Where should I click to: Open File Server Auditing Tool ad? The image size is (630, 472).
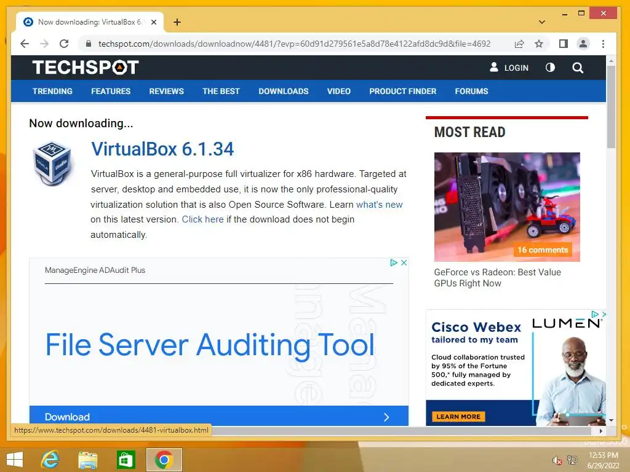click(210, 345)
